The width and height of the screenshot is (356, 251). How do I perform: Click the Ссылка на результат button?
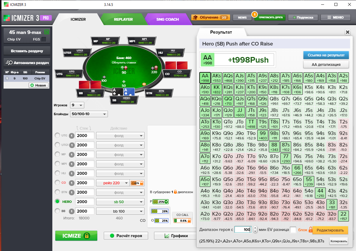point(326,55)
